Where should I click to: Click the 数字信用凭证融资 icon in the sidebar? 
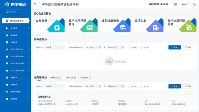click(7, 71)
